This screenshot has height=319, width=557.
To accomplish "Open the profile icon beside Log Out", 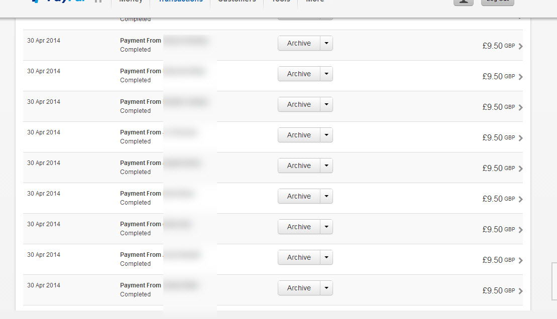I will [x=463, y=2].
